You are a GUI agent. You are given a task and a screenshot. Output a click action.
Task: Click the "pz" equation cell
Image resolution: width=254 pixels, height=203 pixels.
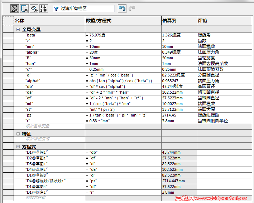(123, 115)
